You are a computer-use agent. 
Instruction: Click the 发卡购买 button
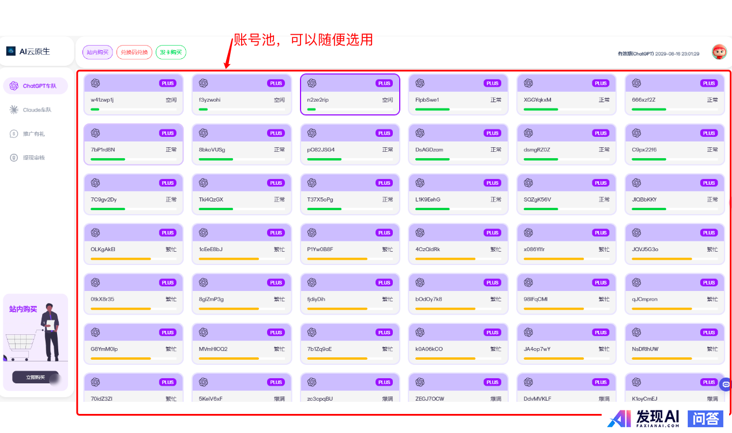[171, 53]
